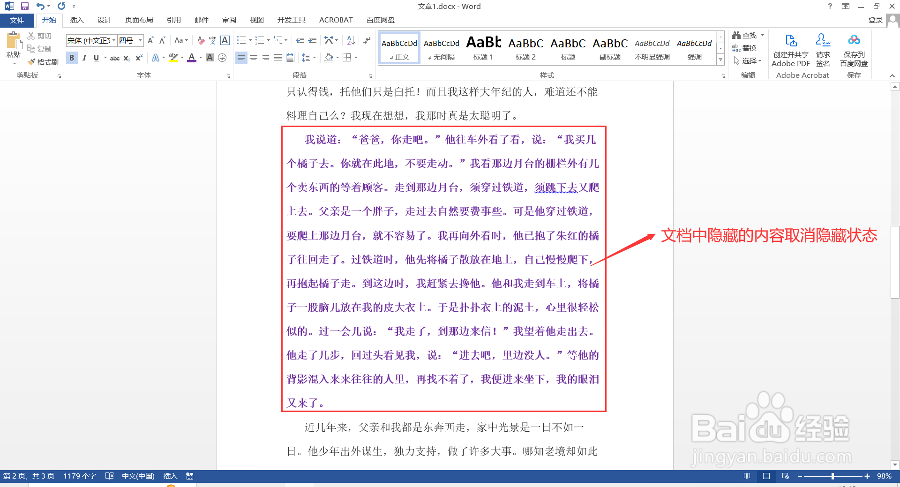
Task: Open the File (文件) tab
Action: (x=17, y=20)
